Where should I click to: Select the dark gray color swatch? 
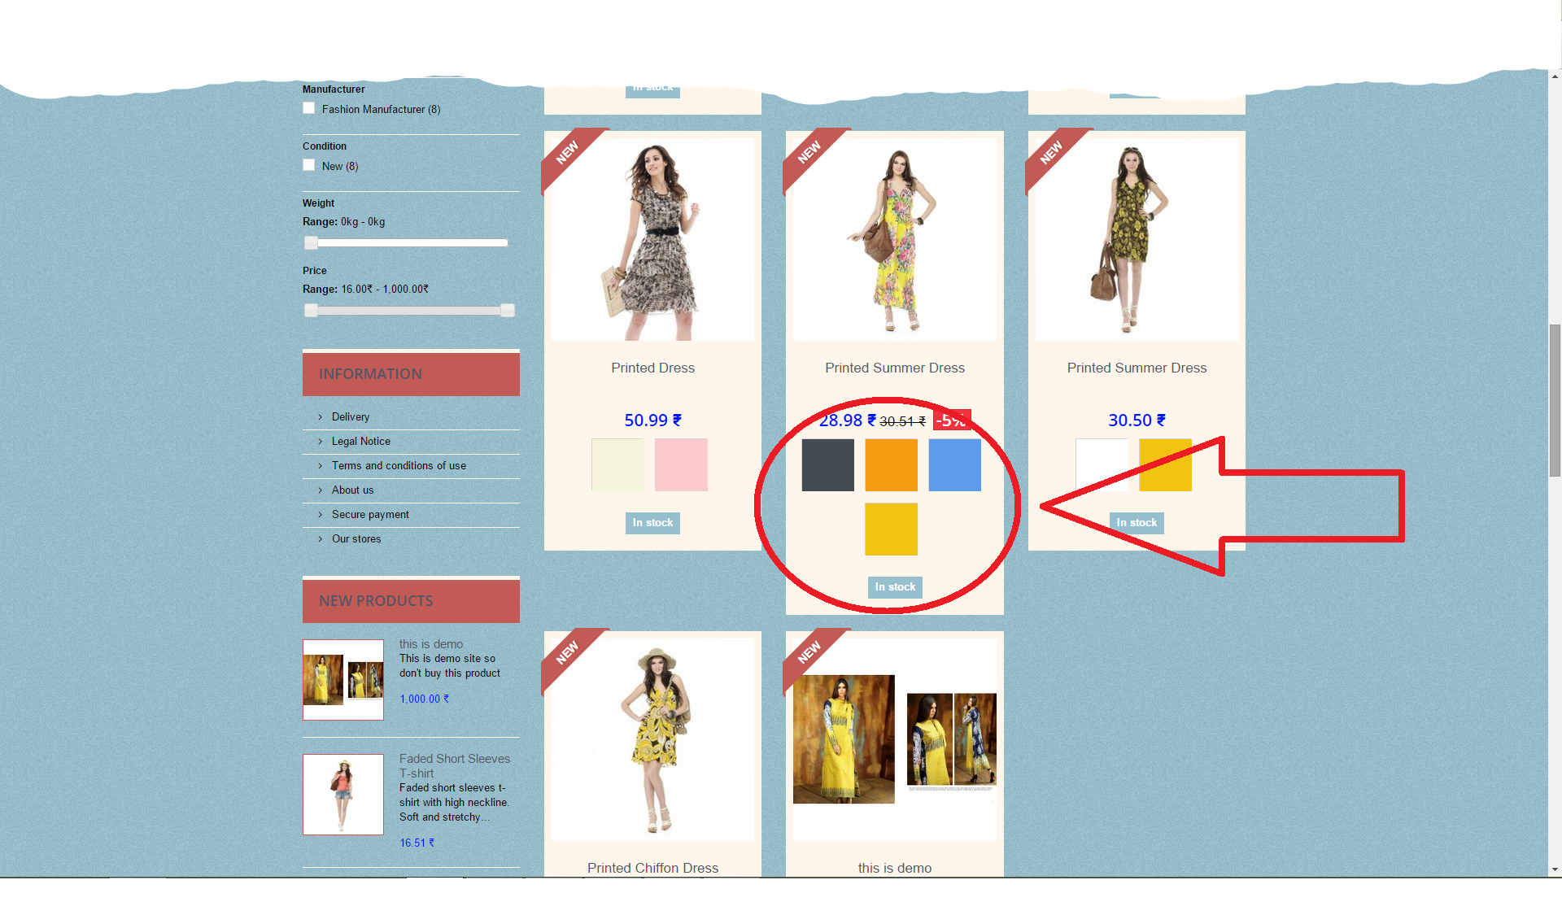point(827,464)
